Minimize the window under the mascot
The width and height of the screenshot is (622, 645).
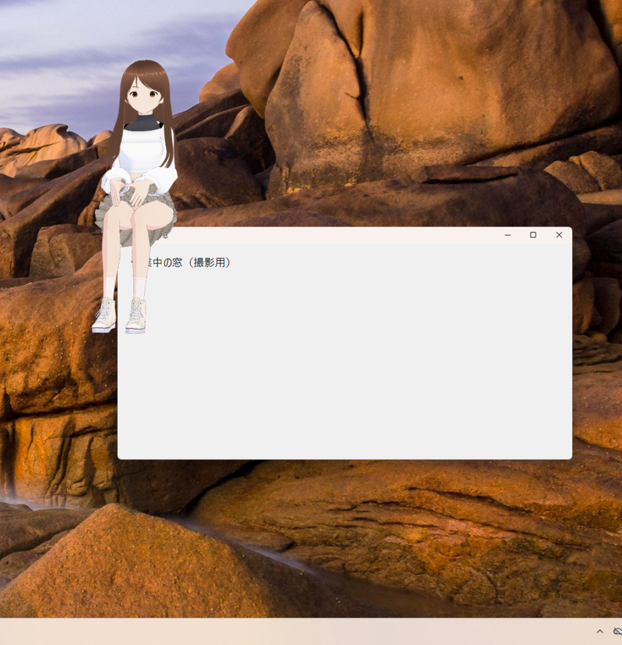click(x=507, y=235)
